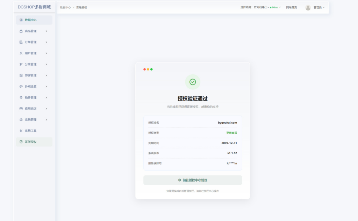Open 数据中心 in the sidebar menu
This screenshot has height=221, width=358.
pos(34,20)
